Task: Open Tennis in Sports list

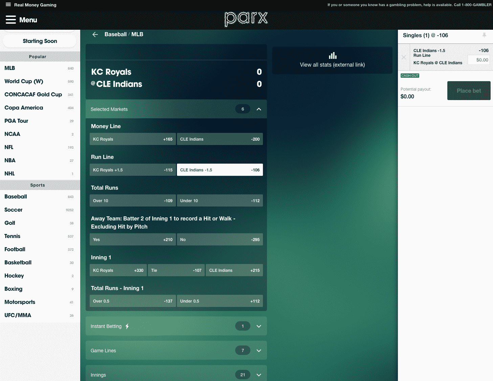Action: (40, 236)
